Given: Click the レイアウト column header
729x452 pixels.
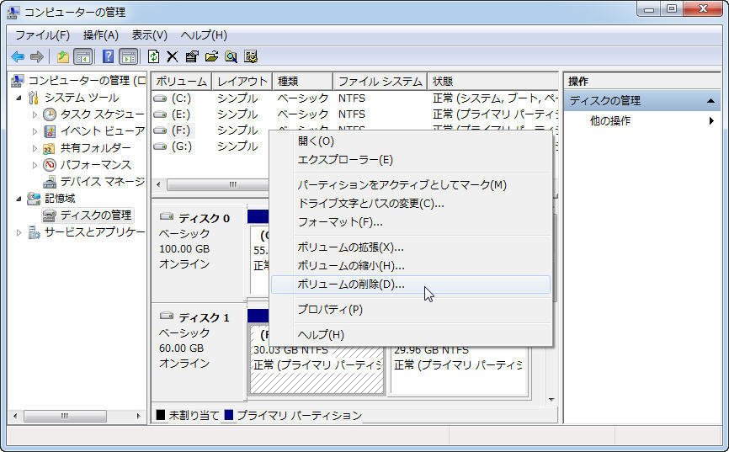Looking at the screenshot, I should 242,82.
